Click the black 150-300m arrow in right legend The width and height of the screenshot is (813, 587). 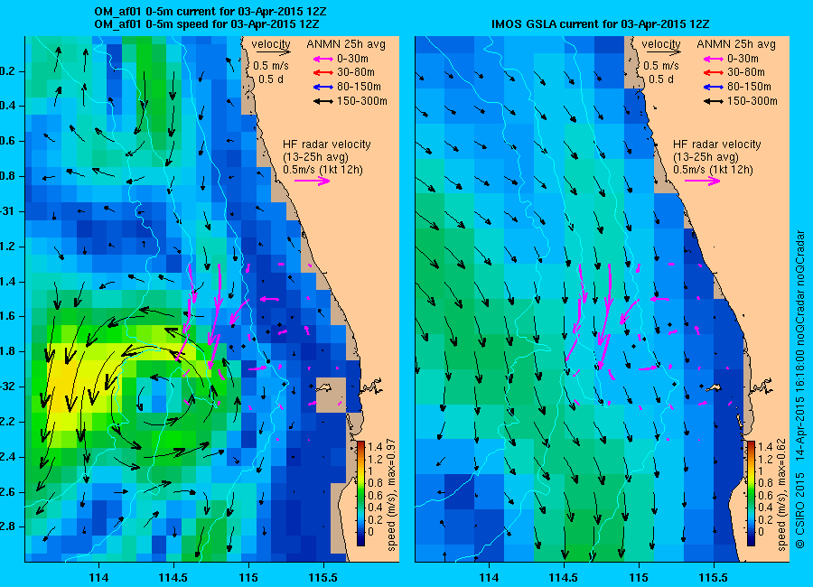pyautogui.click(x=714, y=102)
